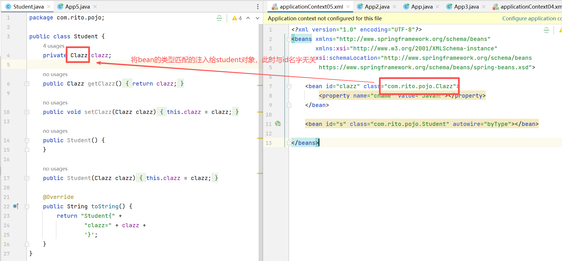Screen dimensions: 562x261
Task: Click the reader mode icon in XML editor
Action: tap(547, 30)
